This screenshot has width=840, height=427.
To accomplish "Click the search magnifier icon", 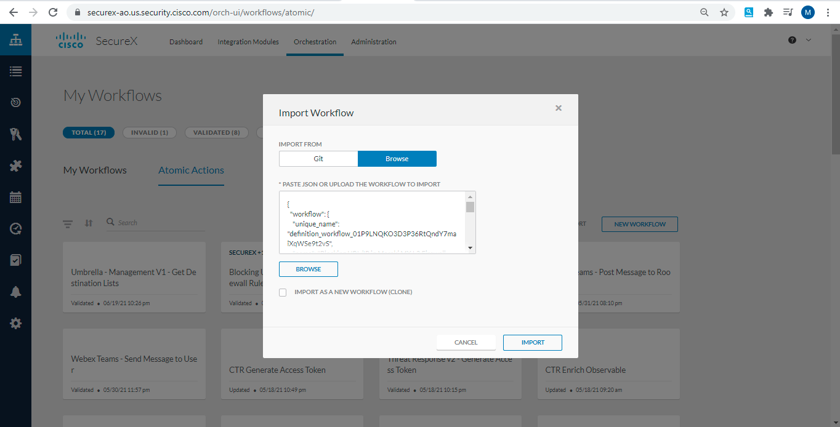I will (110, 222).
